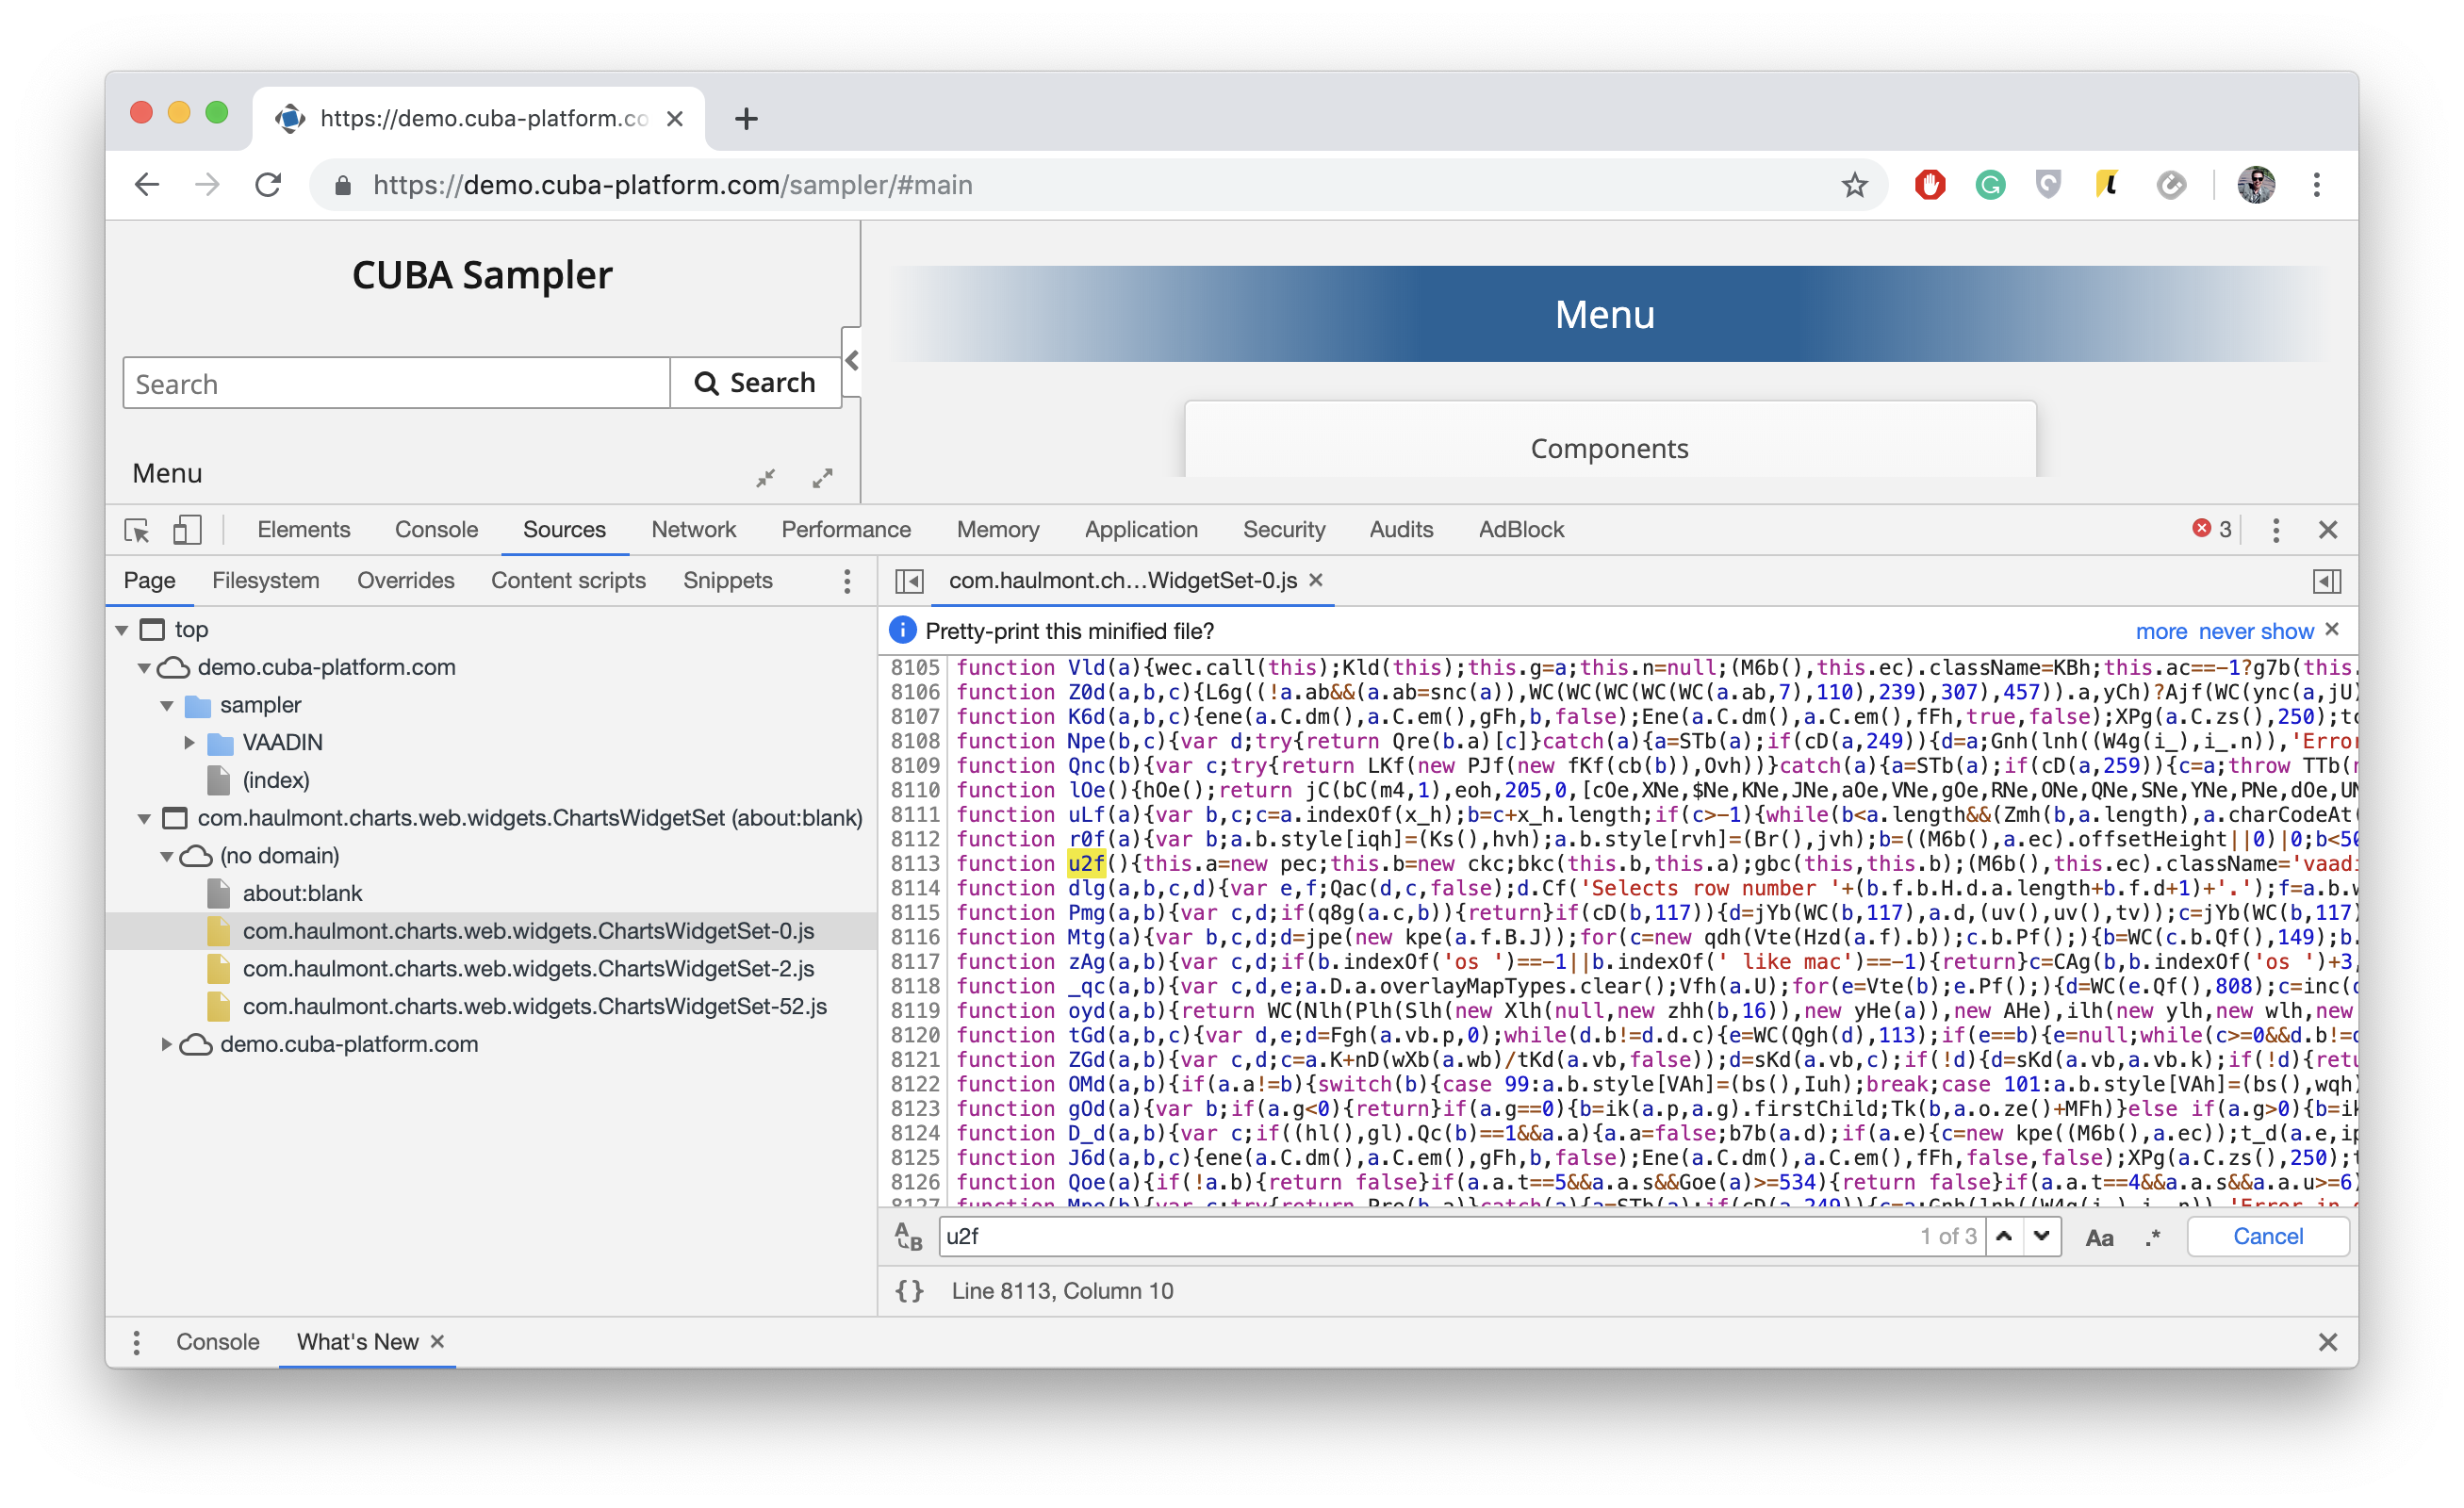
Task: Click the 'never show' link
Action: 2255,631
